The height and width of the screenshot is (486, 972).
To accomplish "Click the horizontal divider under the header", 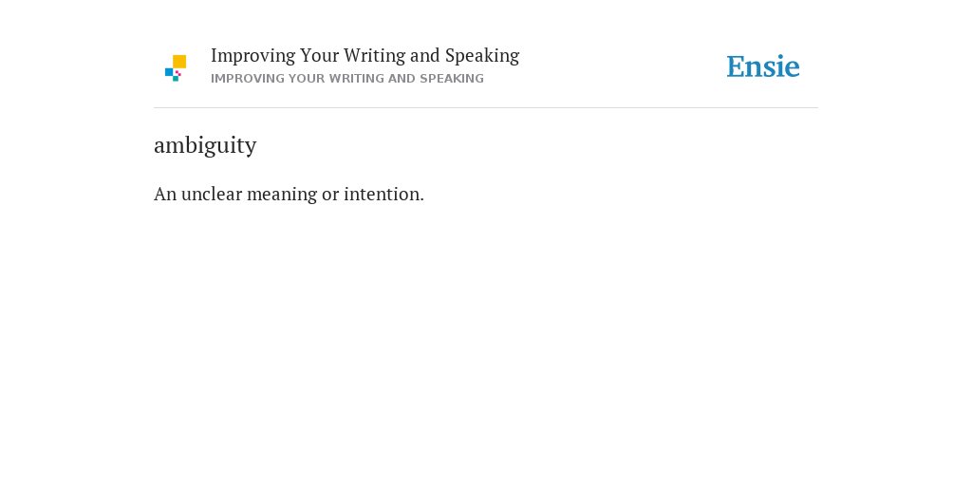I will (486, 108).
